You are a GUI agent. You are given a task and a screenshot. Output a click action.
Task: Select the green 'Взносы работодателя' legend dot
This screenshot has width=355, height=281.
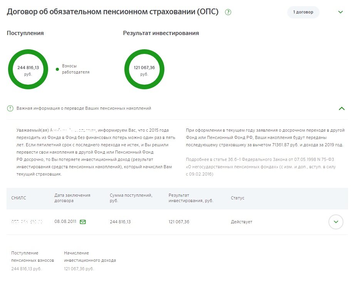tap(57, 69)
